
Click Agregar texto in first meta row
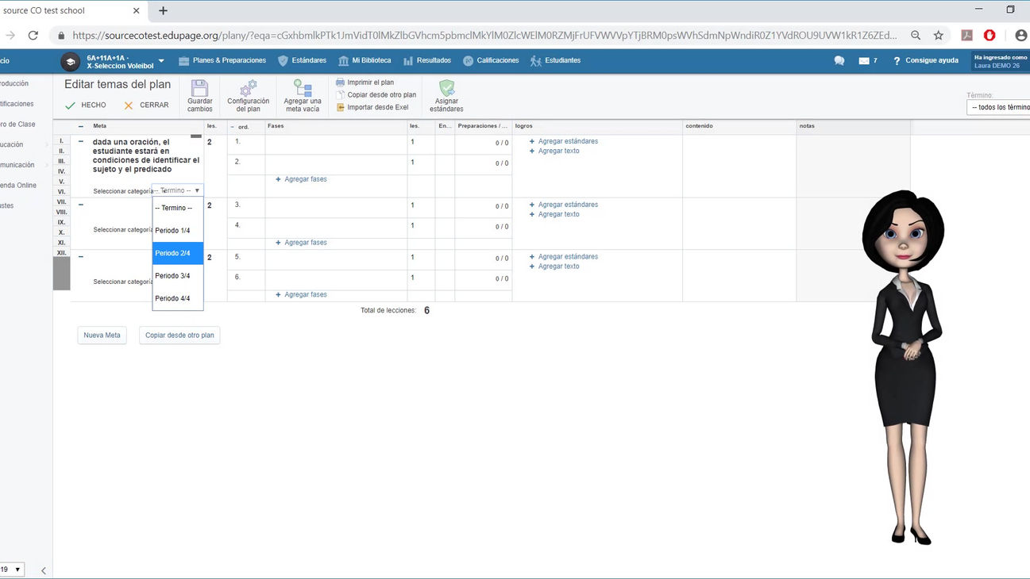coord(554,151)
